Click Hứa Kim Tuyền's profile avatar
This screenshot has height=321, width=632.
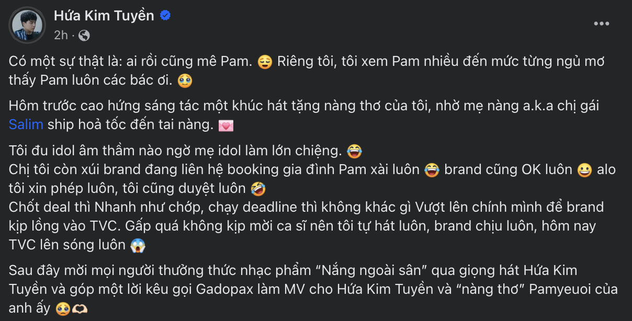pos(27,25)
